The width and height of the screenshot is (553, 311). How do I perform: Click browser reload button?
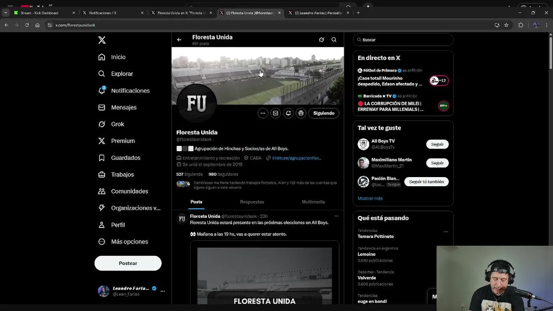pos(27,25)
